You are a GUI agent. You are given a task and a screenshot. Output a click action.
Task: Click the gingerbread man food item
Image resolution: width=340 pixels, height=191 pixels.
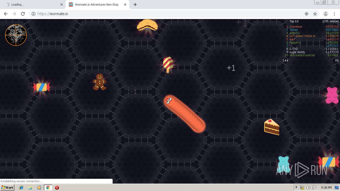(99, 82)
